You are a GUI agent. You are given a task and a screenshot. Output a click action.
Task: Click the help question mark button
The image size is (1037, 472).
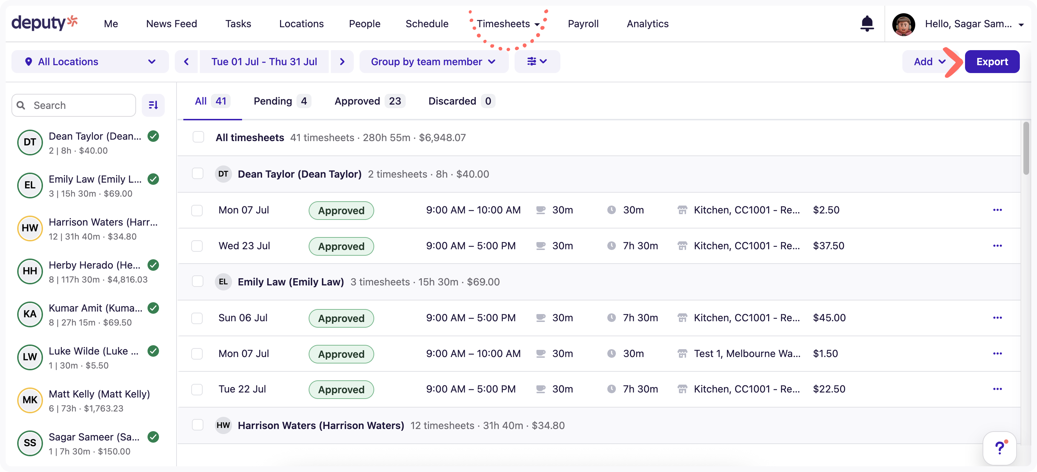1001,447
